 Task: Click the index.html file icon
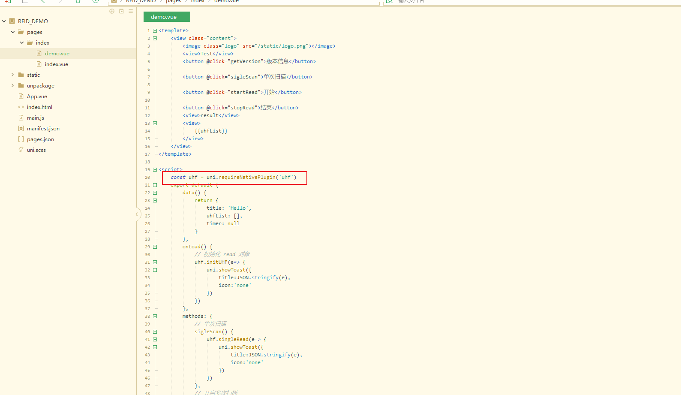coord(21,107)
